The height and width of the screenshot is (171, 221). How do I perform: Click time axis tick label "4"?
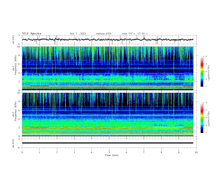click(x=92, y=152)
